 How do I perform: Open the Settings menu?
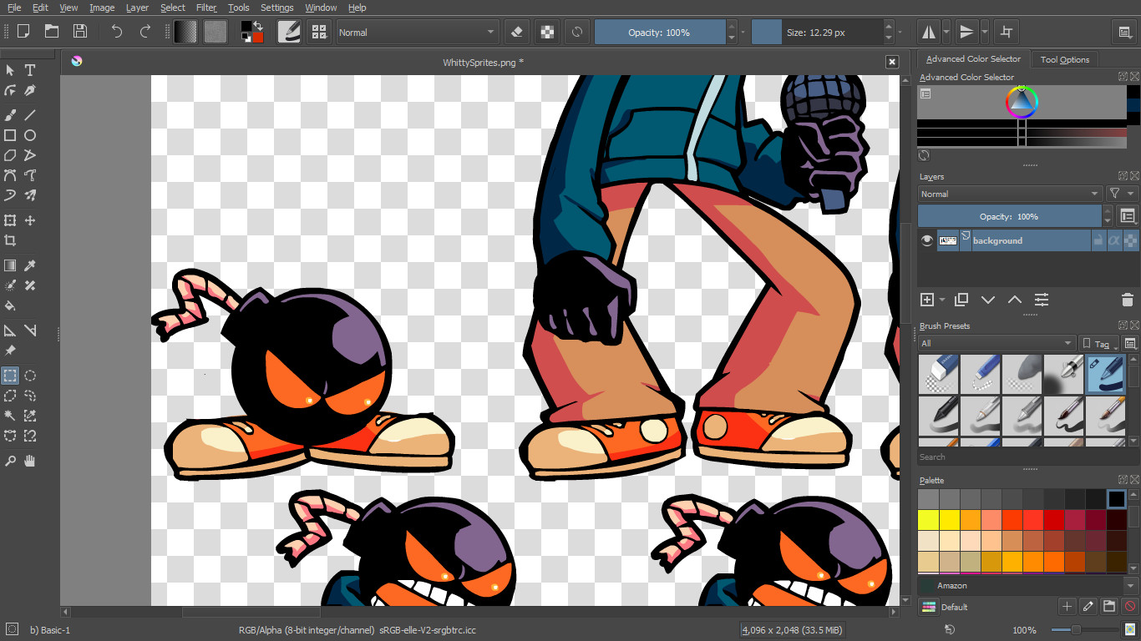point(277,8)
